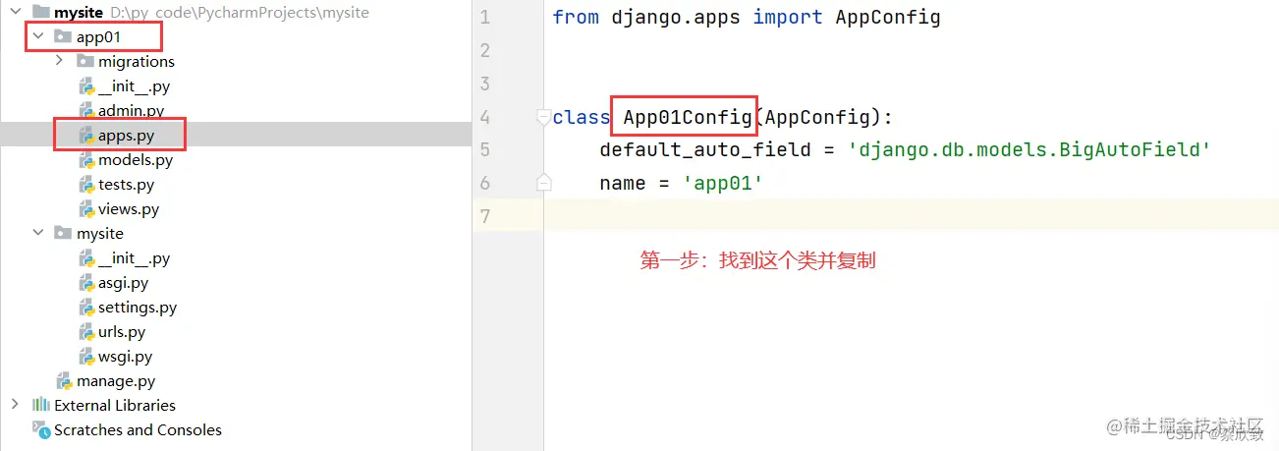The height and width of the screenshot is (451, 1279).
Task: Click the app01 folder icon
Action: click(x=63, y=37)
